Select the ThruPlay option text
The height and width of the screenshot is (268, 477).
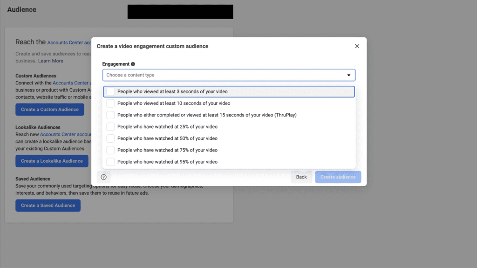[x=207, y=115]
